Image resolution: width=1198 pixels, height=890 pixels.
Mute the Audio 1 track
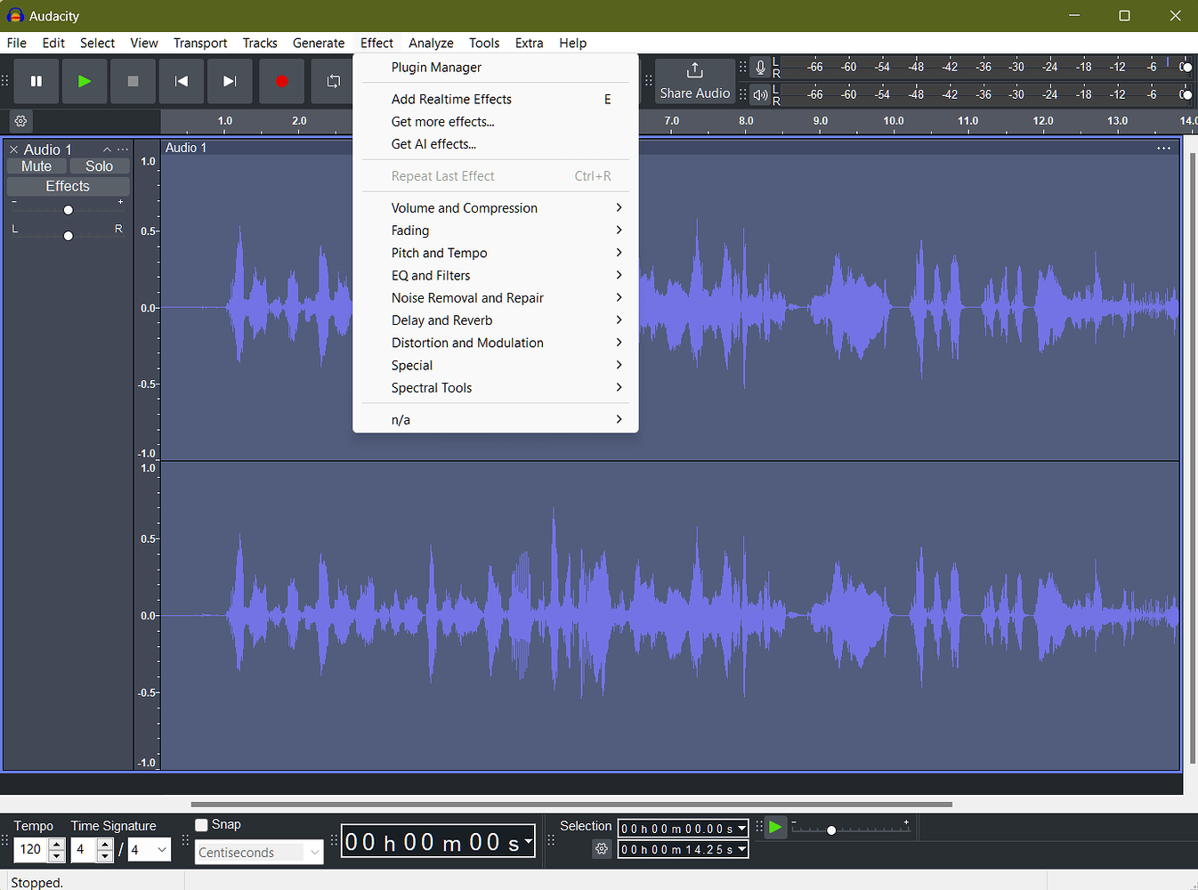coord(36,166)
